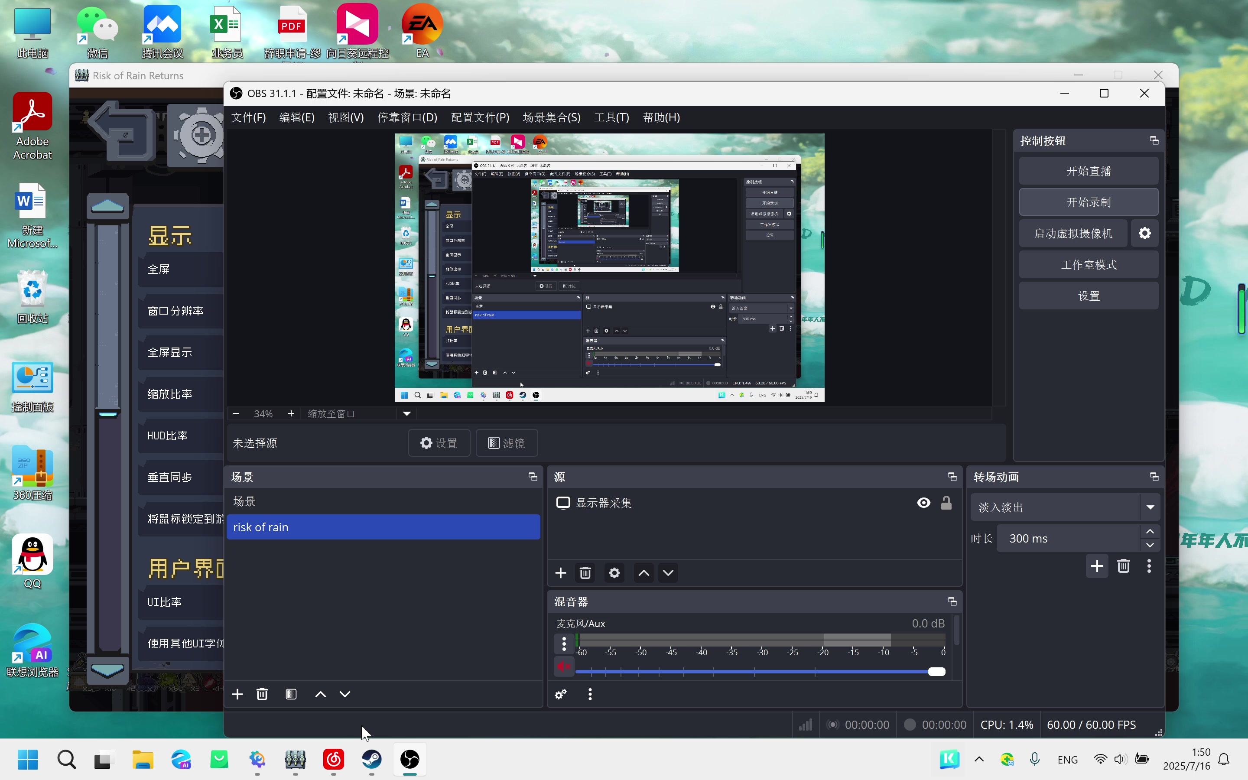Delete selected scene with trash icon
Viewport: 1248px width, 780px height.
pos(262,694)
